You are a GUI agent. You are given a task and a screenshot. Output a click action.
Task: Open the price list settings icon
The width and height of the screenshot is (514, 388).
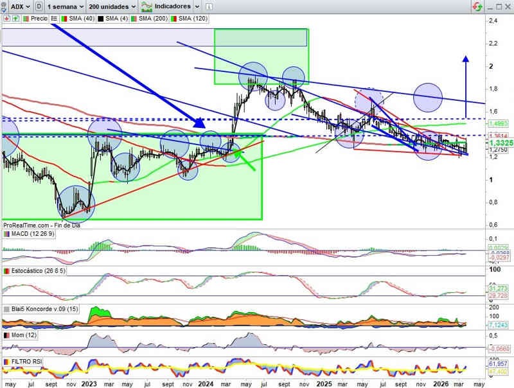pos(54,19)
